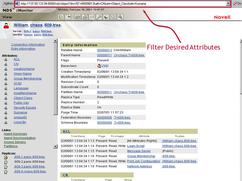
Task: Click the User baseclass icon
Action: pos(99,66)
